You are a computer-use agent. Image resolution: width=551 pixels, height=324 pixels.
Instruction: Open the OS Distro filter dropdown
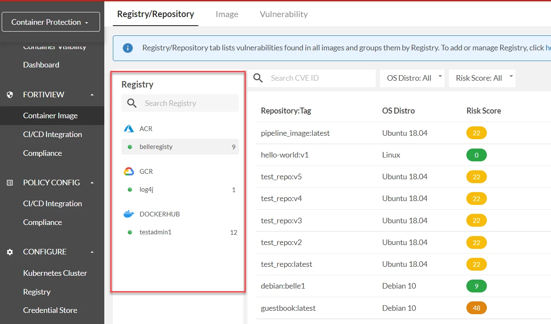pyautogui.click(x=412, y=78)
